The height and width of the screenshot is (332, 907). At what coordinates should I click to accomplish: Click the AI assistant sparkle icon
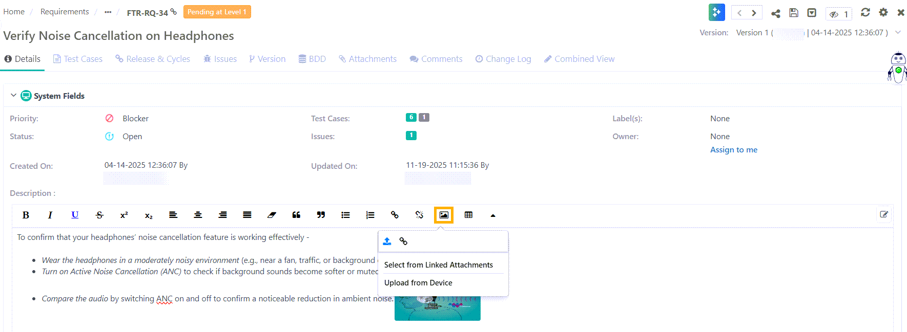716,12
